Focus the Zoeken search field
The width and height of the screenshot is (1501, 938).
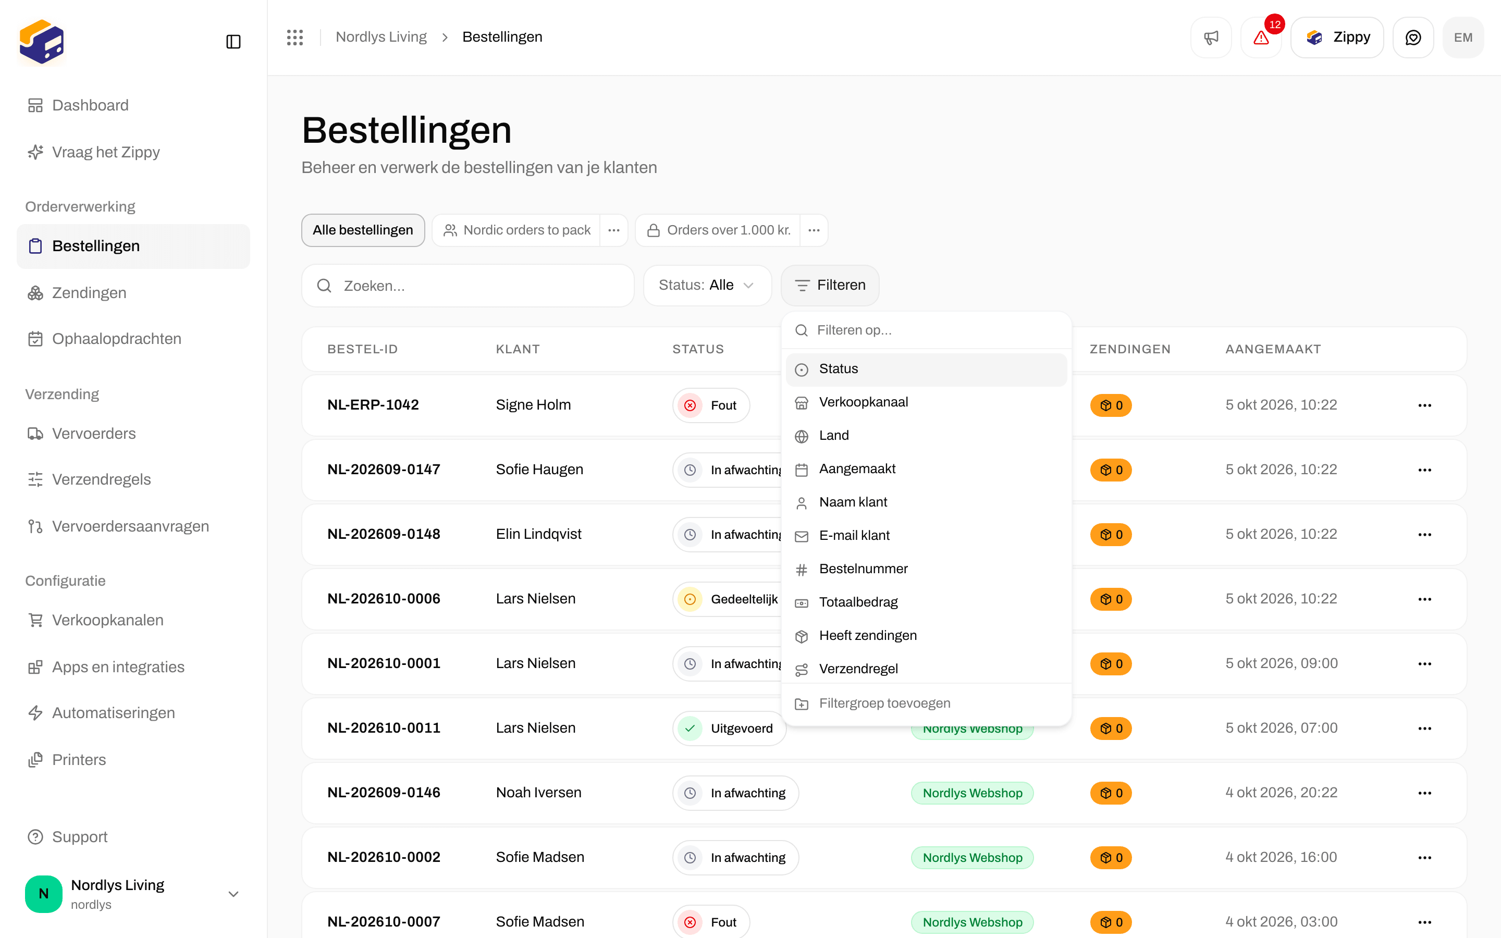point(467,286)
